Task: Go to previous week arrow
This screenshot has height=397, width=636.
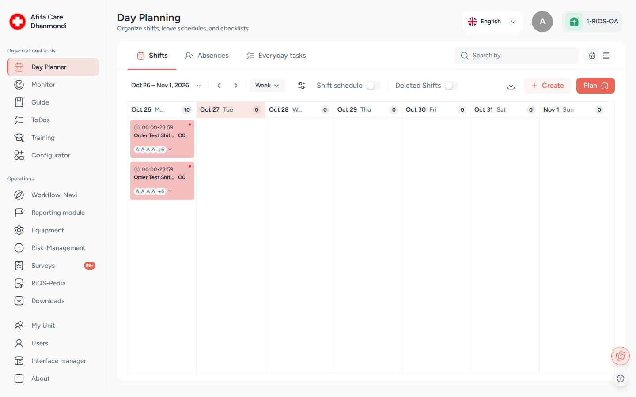Action: point(219,86)
